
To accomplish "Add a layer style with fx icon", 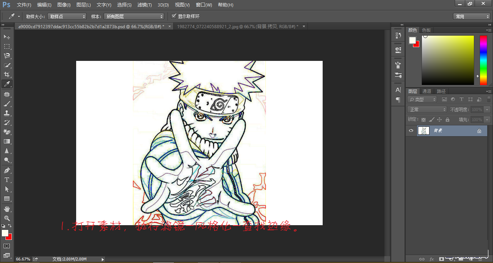I will point(432,259).
